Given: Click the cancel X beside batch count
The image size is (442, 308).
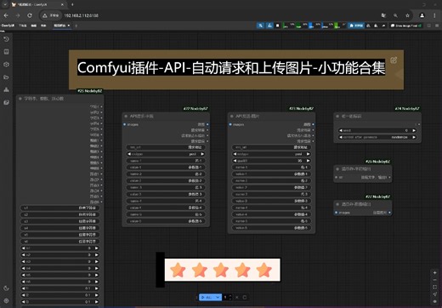Looking at the screenshot, I should (x=237, y=297).
